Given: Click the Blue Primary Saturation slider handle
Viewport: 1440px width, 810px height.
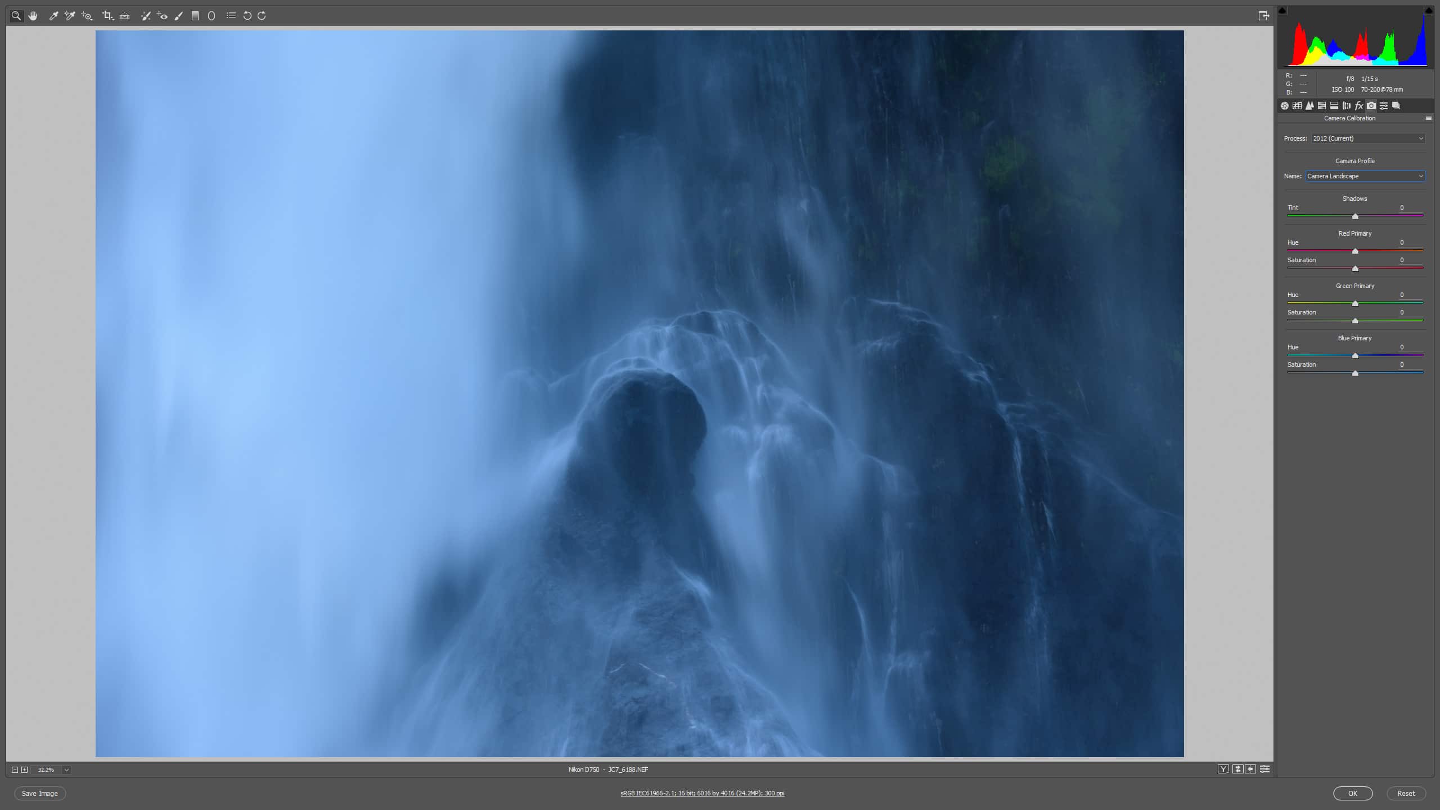Looking at the screenshot, I should (x=1355, y=373).
